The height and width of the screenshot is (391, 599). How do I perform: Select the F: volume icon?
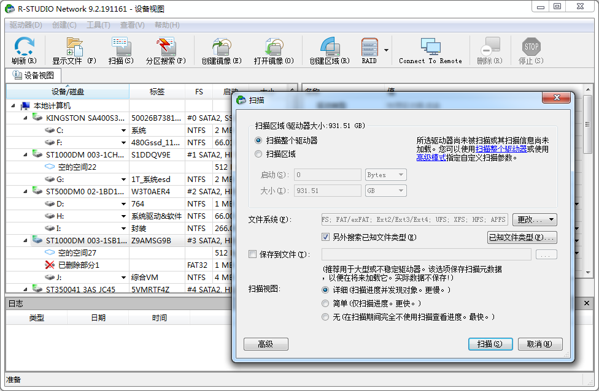50,142
